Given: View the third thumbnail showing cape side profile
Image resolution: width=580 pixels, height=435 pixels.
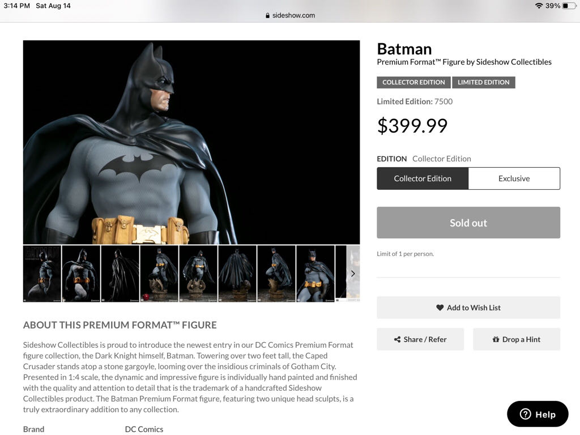Looking at the screenshot, I should click(x=120, y=274).
